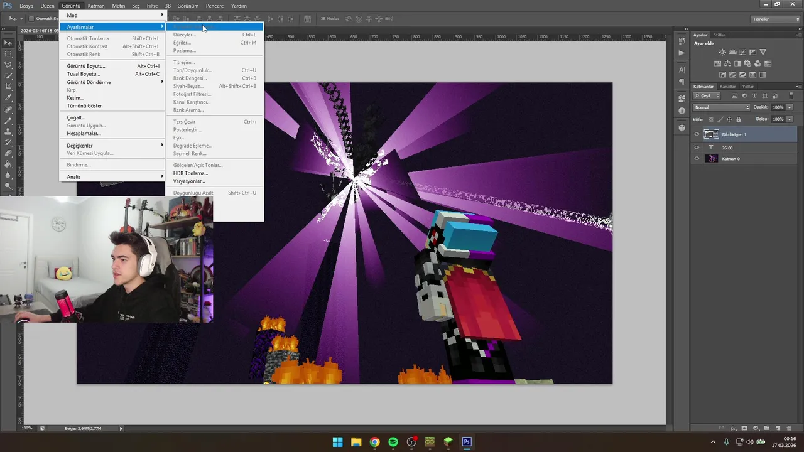Viewport: 804px width, 452px height.
Task: Select the Paint Bucket tool
Action: 8,164
